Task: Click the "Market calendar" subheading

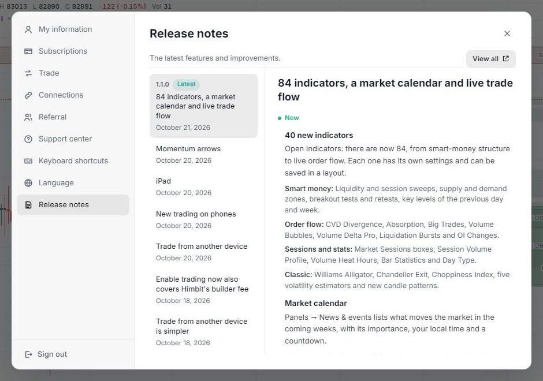Action: pos(316,304)
